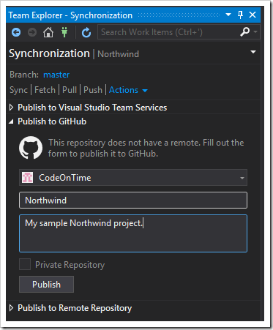This screenshot has height=330, width=273.
Task: Click the Sync link
Action: (18, 90)
